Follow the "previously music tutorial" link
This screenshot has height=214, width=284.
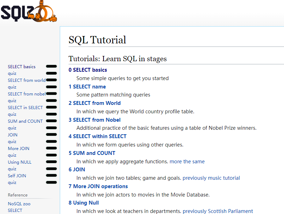coord(211,178)
